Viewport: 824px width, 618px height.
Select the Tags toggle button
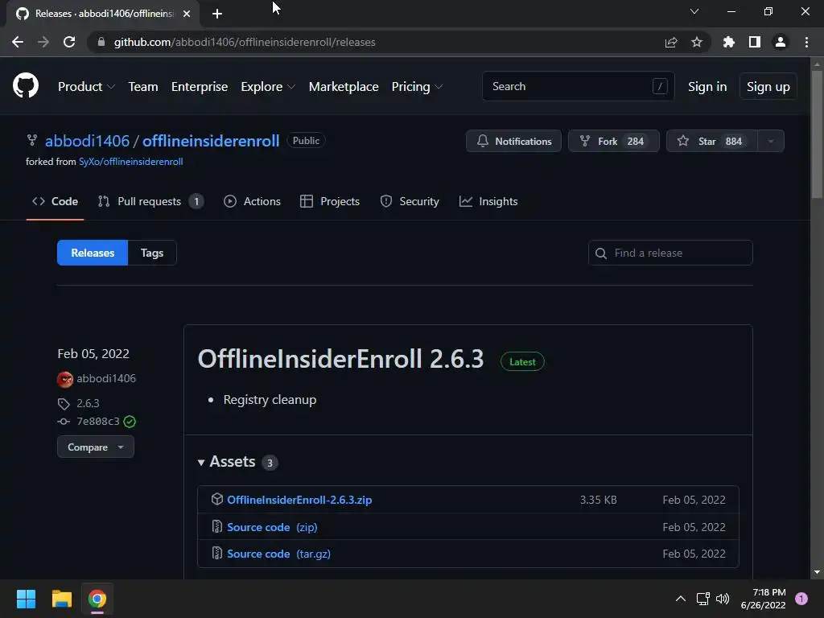pyautogui.click(x=152, y=253)
